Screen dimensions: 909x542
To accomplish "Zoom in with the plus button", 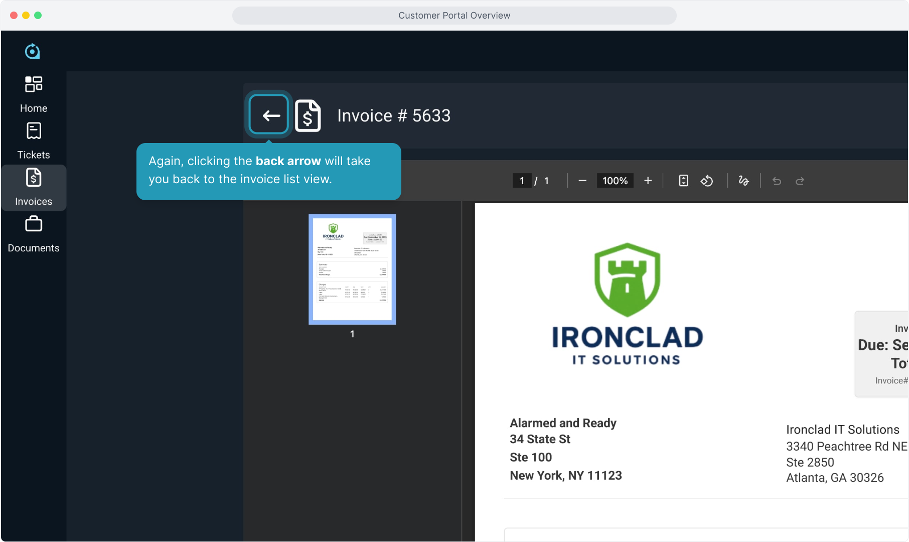I will pyautogui.click(x=648, y=181).
